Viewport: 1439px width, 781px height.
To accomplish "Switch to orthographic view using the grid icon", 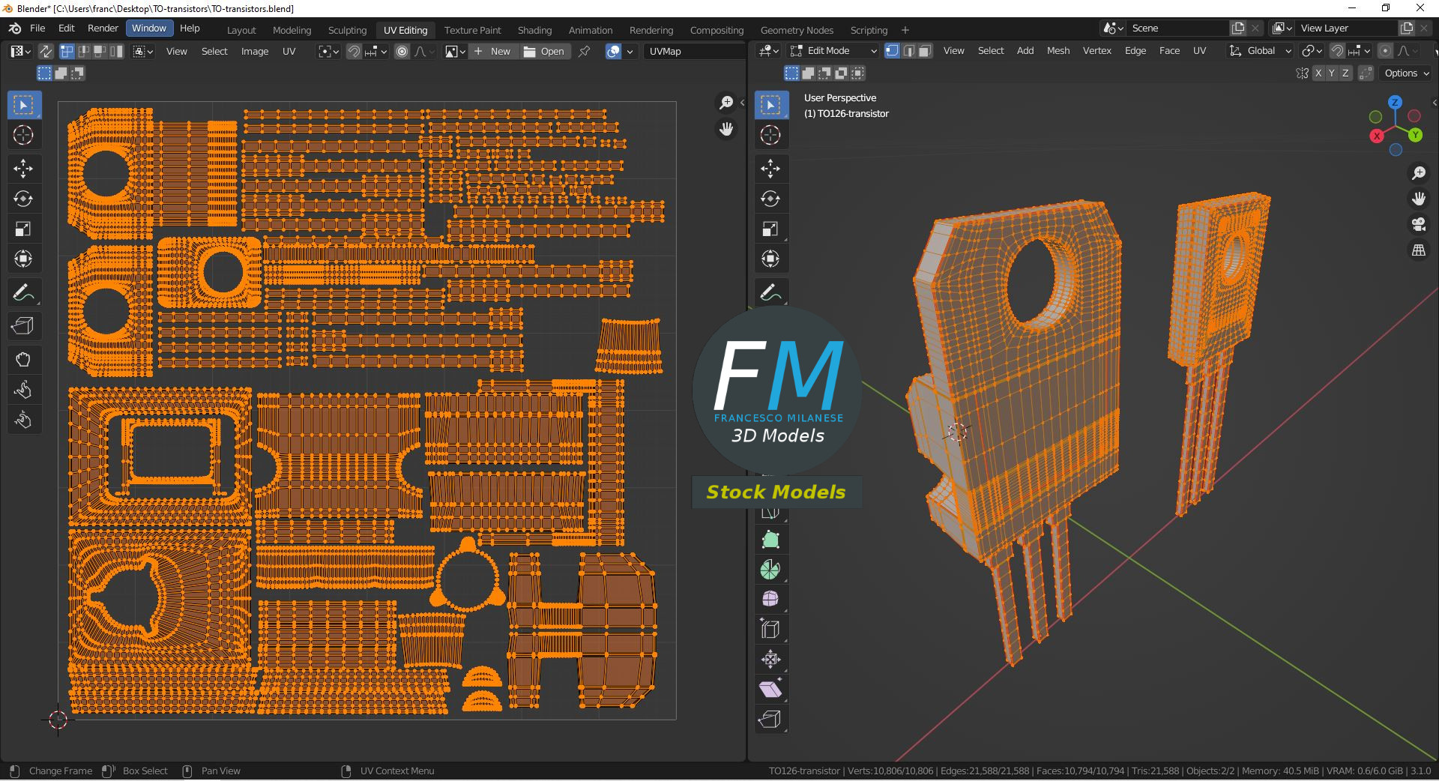I will [1418, 250].
